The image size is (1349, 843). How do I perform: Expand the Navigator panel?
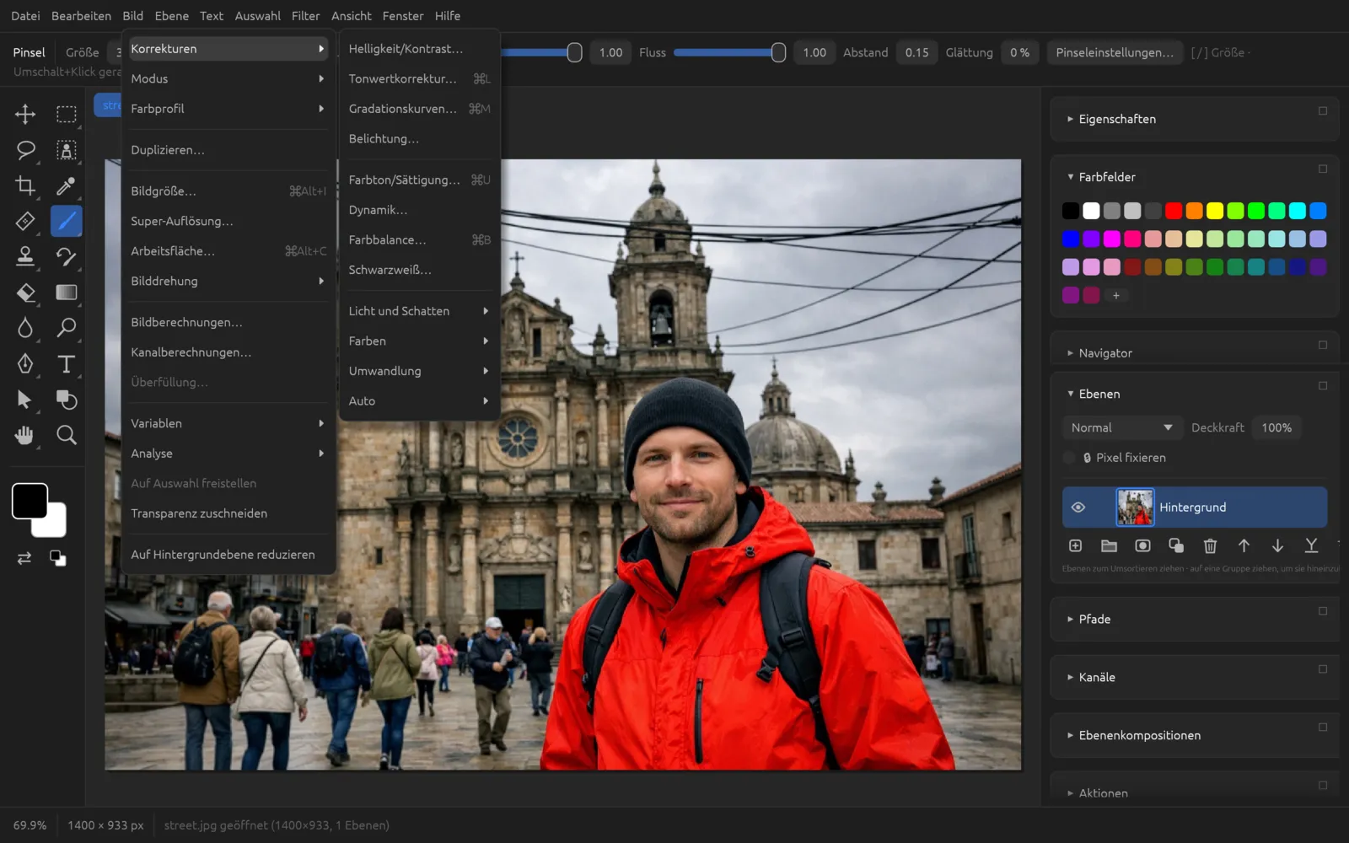1105,353
